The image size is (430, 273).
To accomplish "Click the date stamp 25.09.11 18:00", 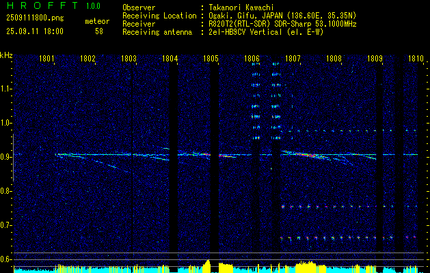I will tap(35, 31).
